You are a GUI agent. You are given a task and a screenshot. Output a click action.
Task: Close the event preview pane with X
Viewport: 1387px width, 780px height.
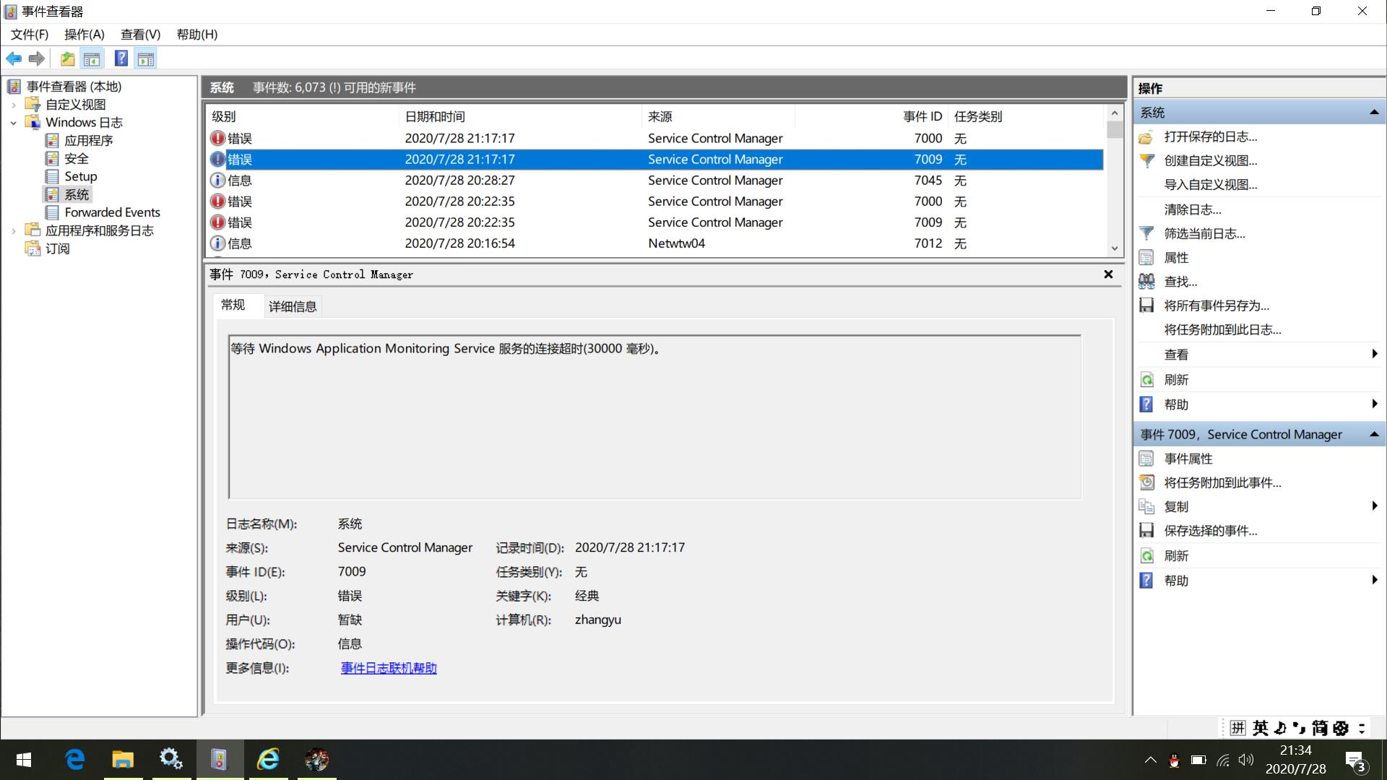[1108, 274]
